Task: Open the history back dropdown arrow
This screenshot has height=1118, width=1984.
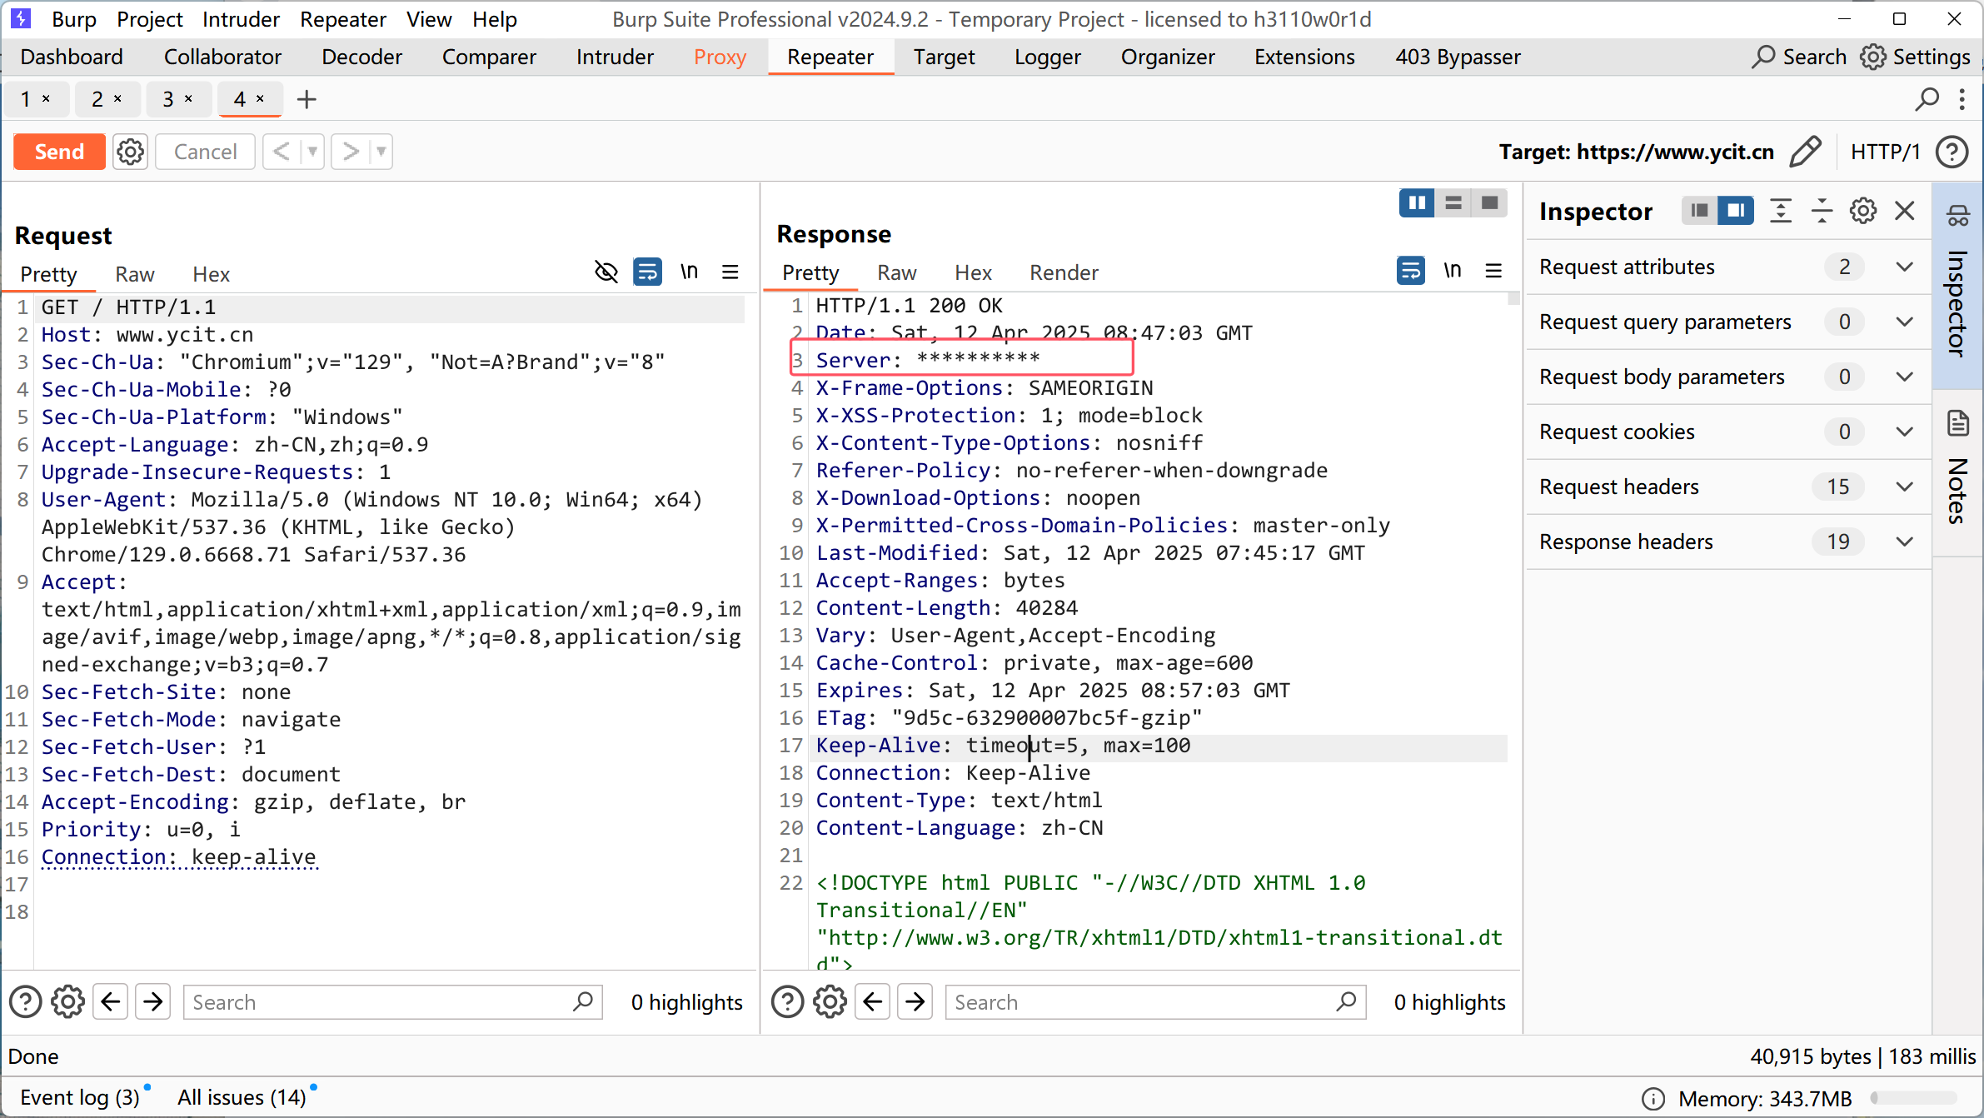Action: 312,152
